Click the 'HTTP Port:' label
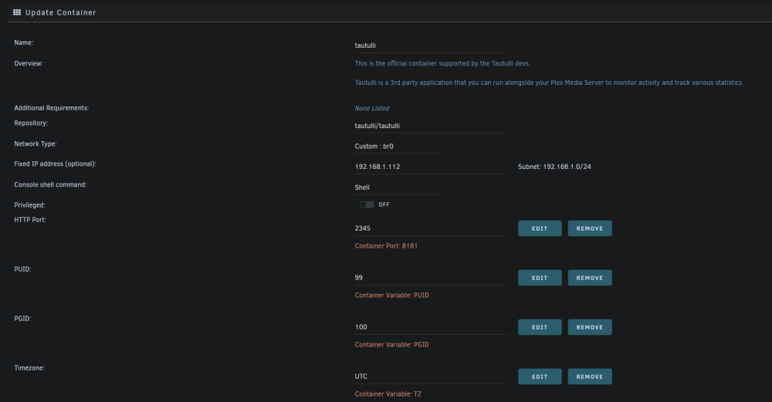 pos(30,220)
